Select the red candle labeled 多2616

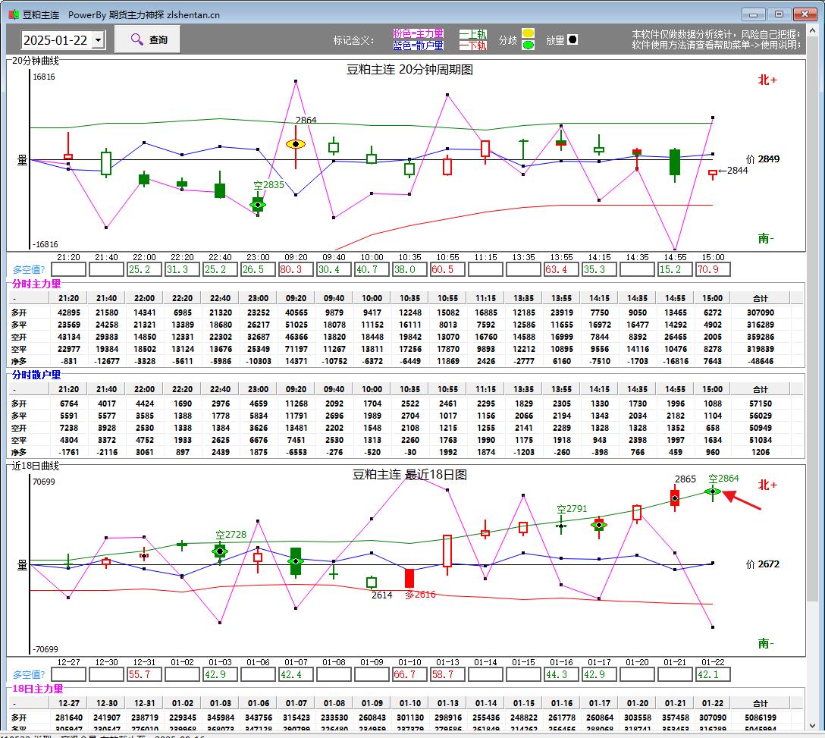pos(409,578)
